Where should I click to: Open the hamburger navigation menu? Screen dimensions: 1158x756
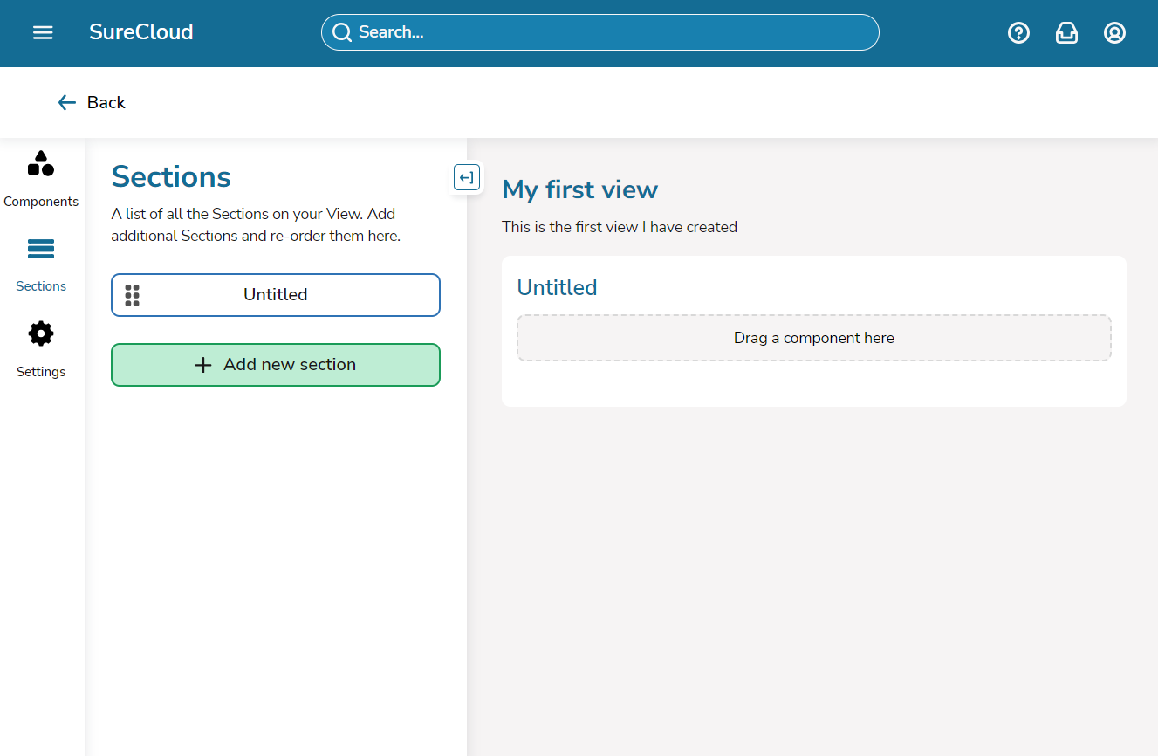coord(42,32)
